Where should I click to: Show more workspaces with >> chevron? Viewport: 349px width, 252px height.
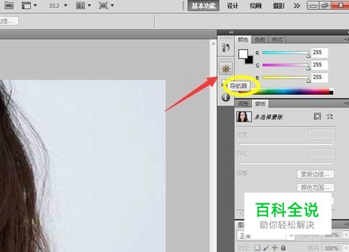[x=297, y=6]
